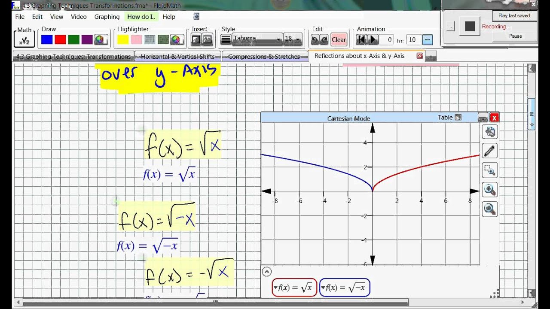Open the View menu
The image size is (550, 309).
(x=57, y=17)
